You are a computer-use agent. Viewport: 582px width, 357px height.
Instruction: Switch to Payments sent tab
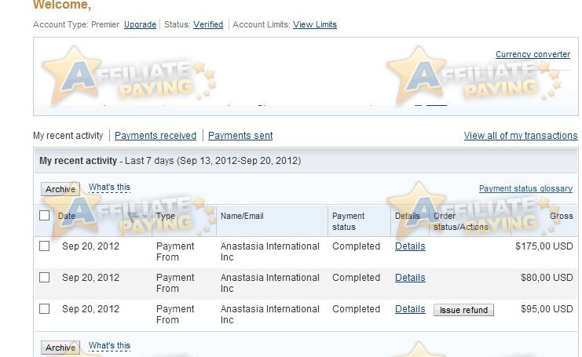click(240, 135)
